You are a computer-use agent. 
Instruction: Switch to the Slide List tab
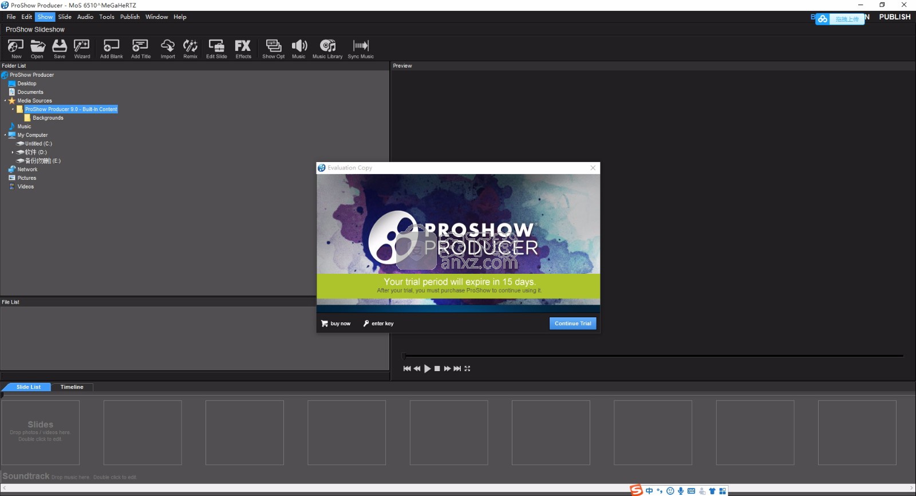click(28, 387)
